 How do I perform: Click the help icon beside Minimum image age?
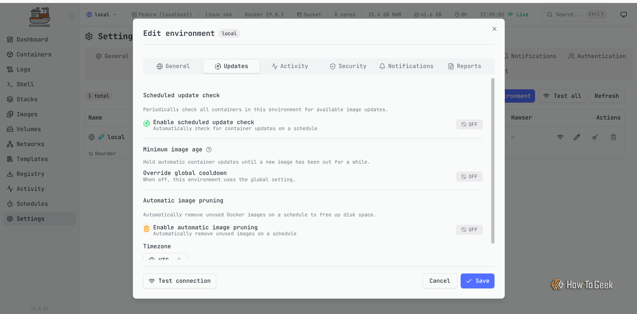(209, 150)
